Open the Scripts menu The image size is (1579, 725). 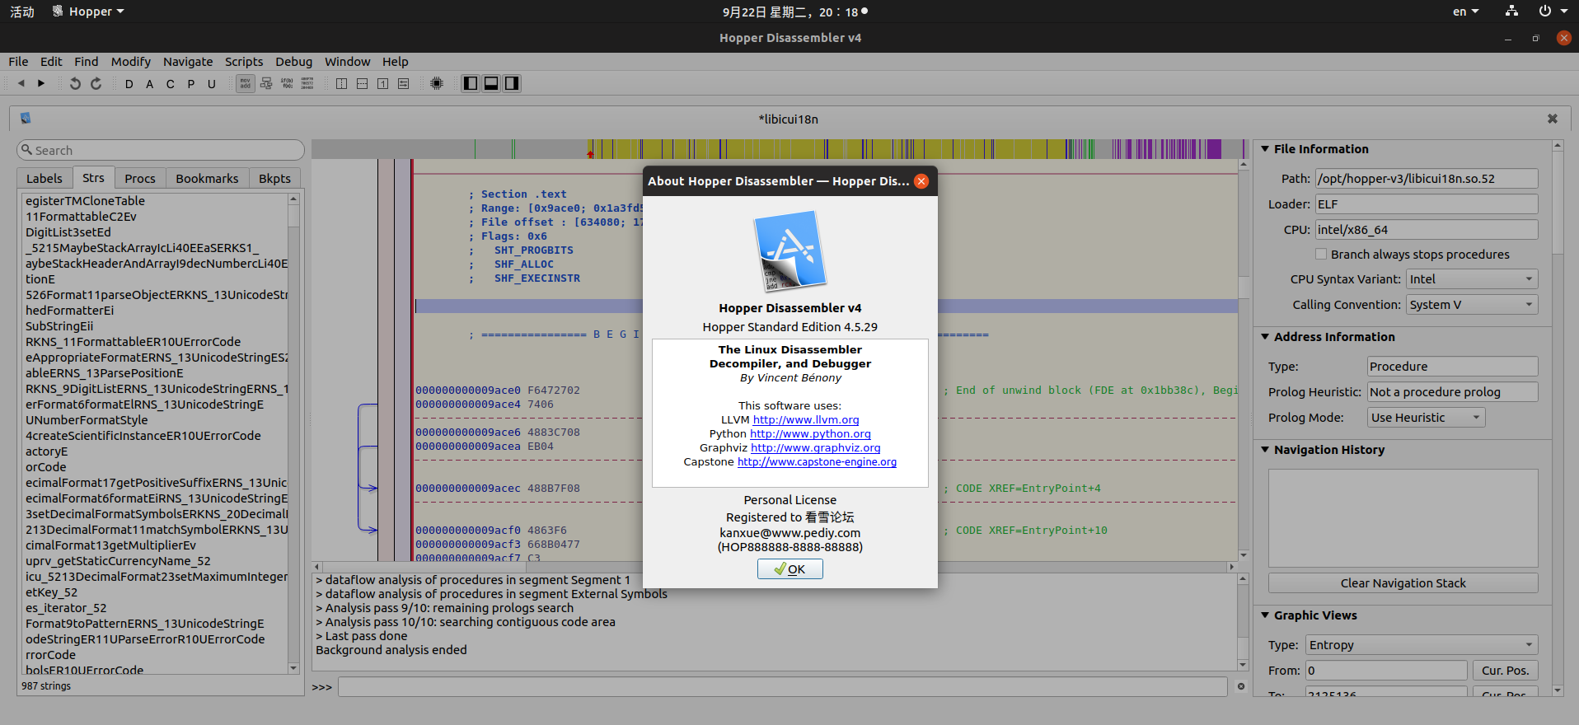[x=244, y=62]
